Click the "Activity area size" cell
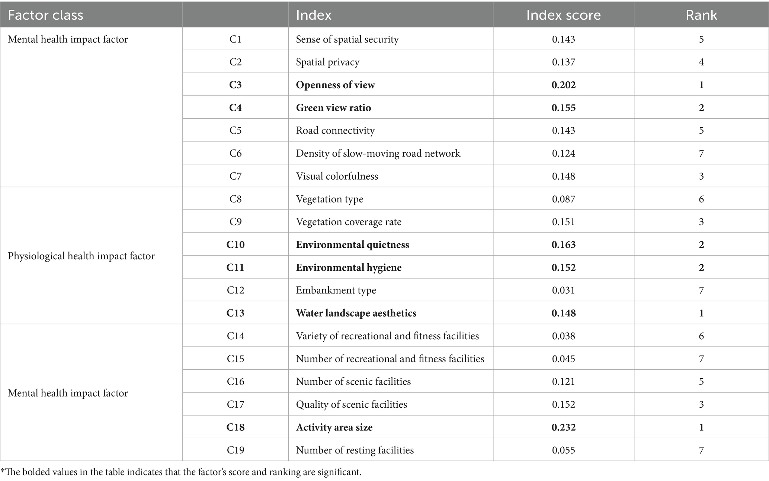The height and width of the screenshot is (481, 769). coord(334,427)
